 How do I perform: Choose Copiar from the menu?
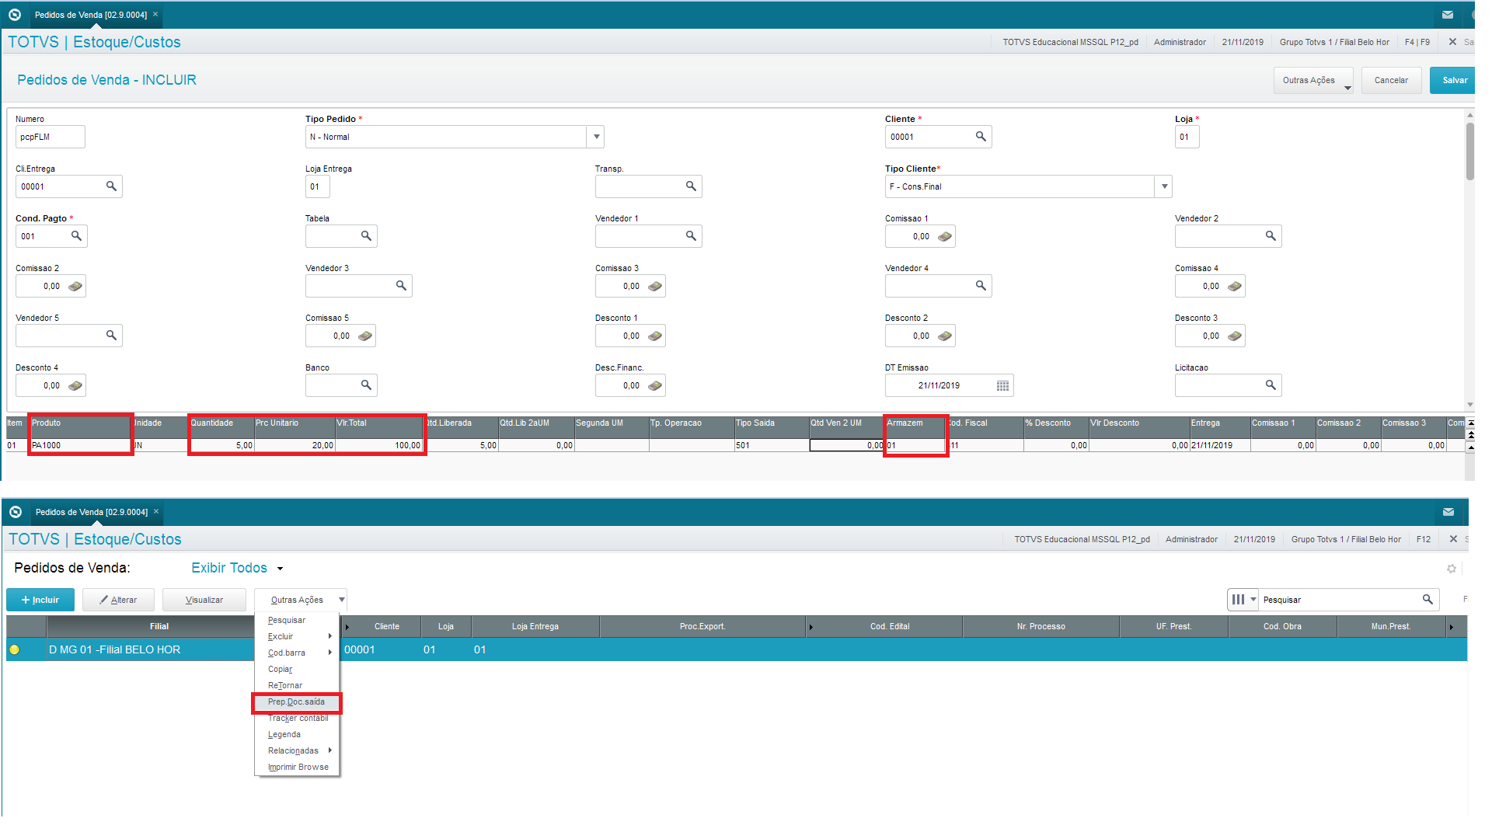click(x=281, y=669)
